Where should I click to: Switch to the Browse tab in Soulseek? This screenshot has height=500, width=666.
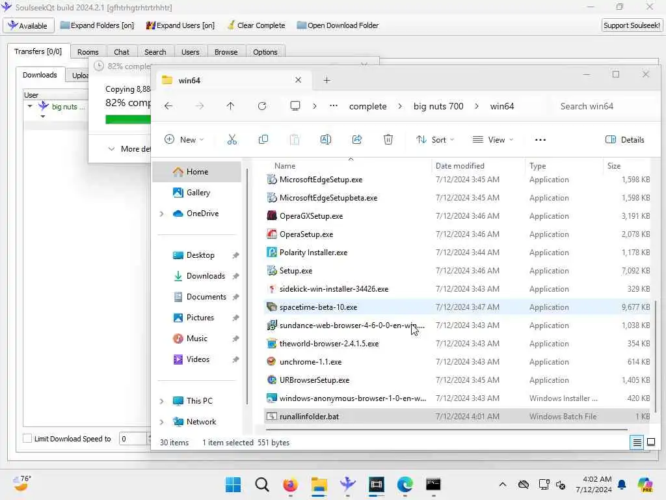coord(226,52)
